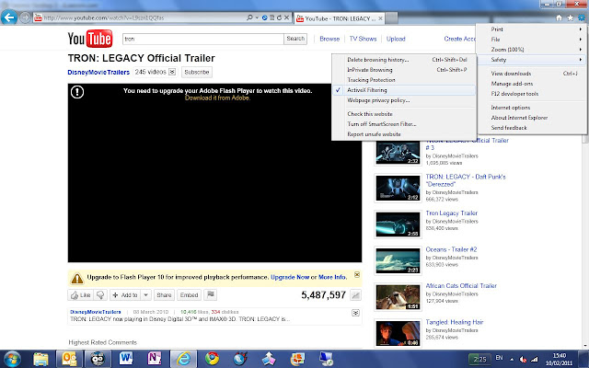Click the network signal tray icon
Screen dimensions: 589x368
click(534, 359)
